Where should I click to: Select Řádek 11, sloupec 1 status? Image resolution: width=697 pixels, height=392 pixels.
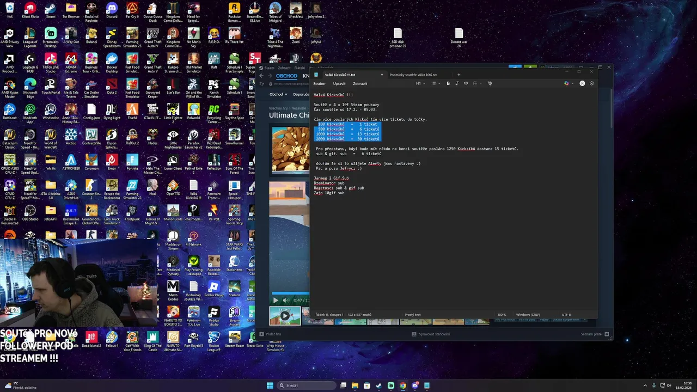[329, 315]
